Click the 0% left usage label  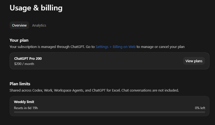[x=200, y=108]
